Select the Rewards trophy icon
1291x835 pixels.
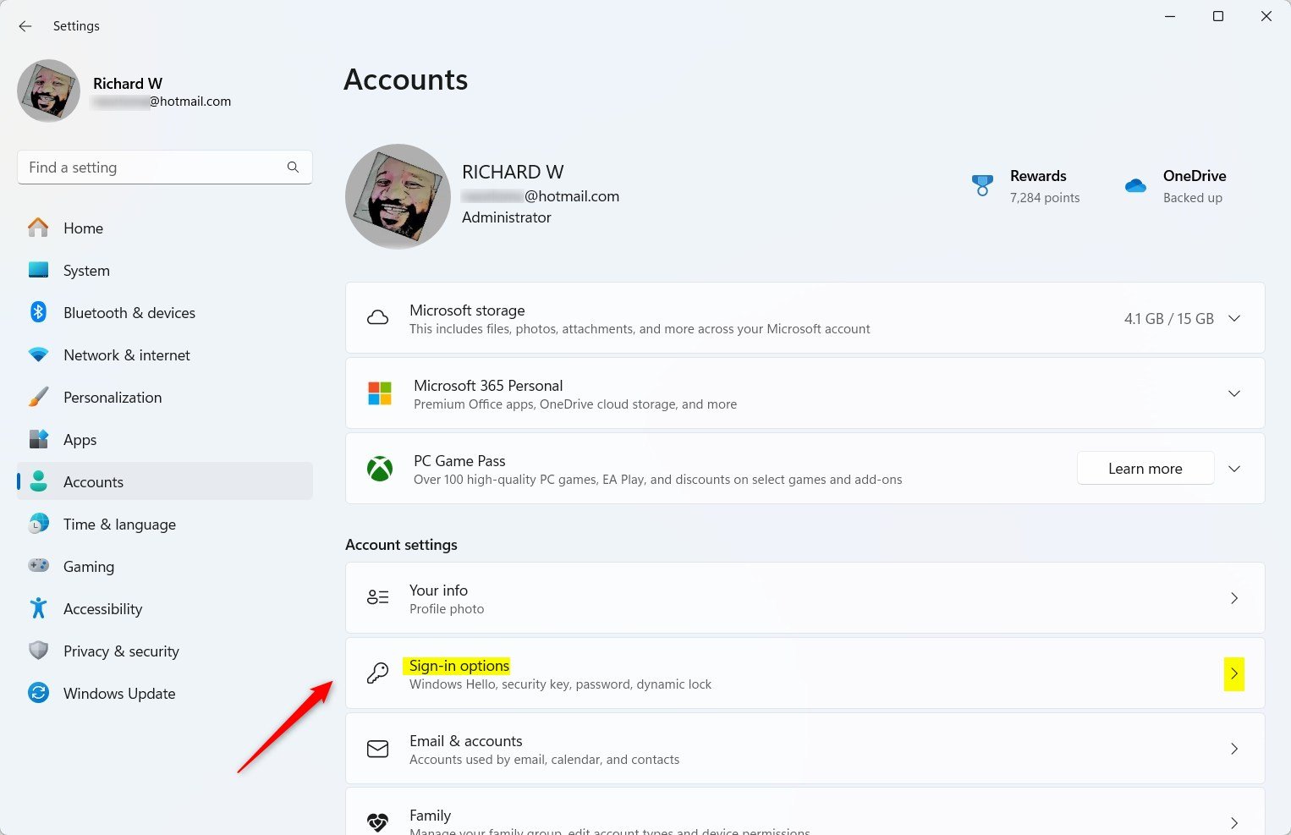pos(982,185)
